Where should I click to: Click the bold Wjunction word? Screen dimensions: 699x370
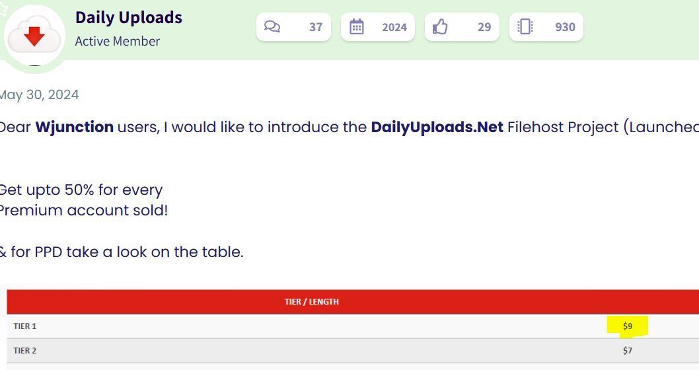point(74,127)
